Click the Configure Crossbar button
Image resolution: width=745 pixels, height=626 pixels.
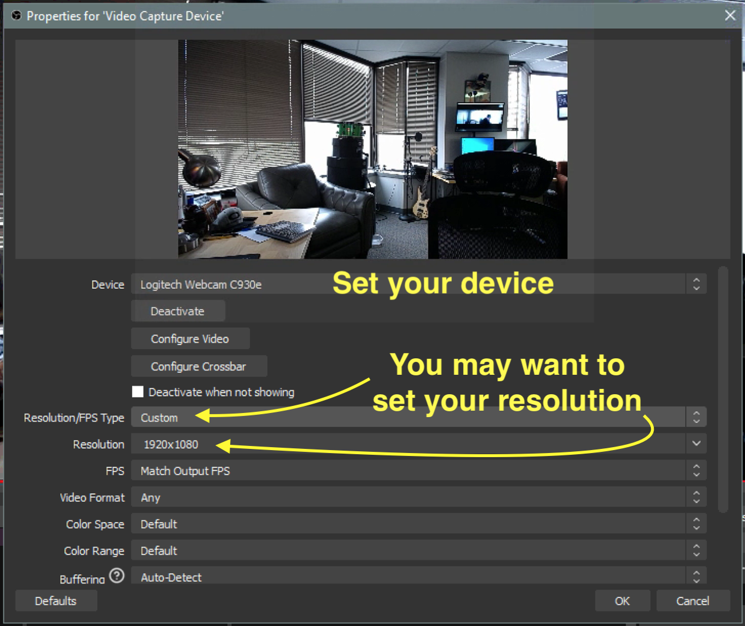point(199,367)
